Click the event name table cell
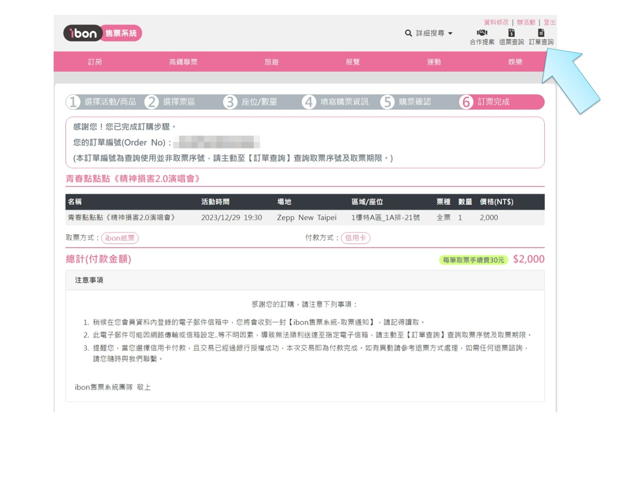The image size is (637, 477). 121,218
